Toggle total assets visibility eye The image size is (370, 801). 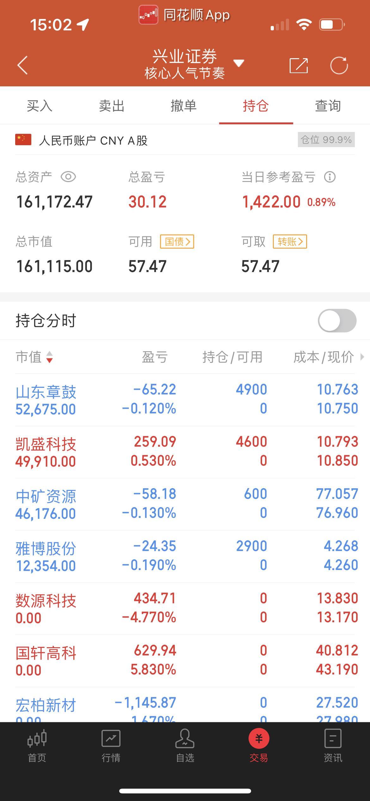click(68, 177)
